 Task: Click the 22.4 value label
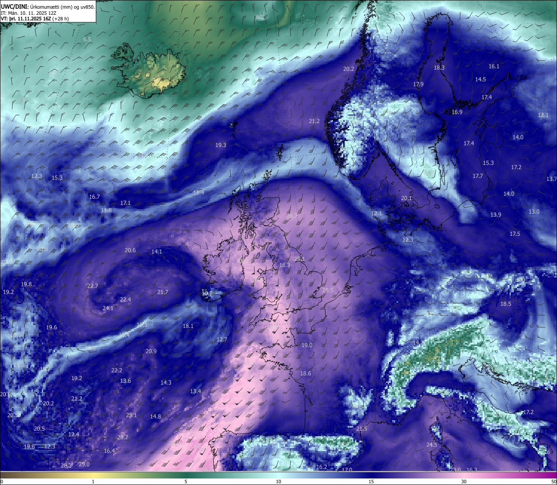[x=125, y=300]
